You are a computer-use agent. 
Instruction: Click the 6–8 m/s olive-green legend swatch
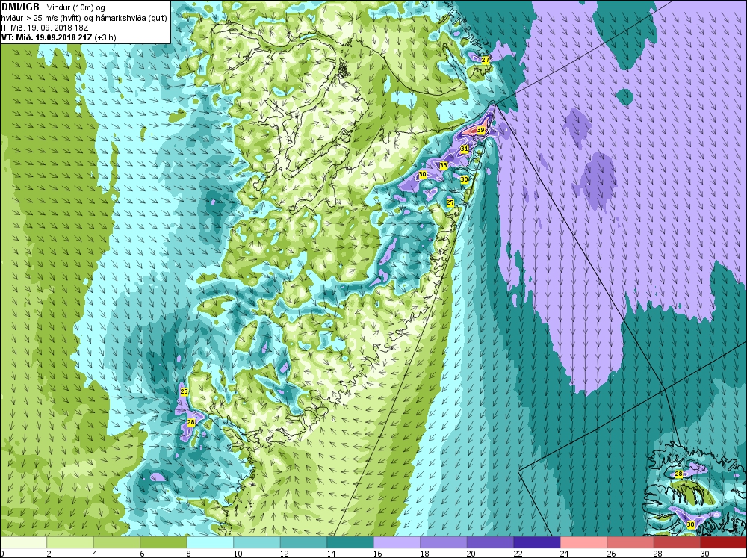tap(164, 542)
